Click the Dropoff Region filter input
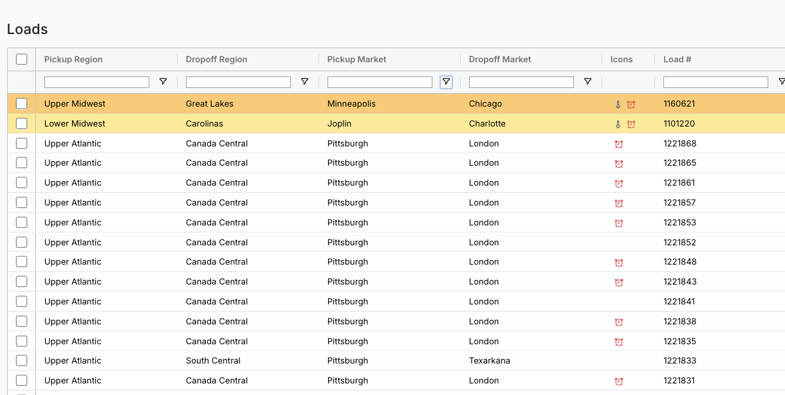The height and width of the screenshot is (395, 785). click(x=238, y=82)
